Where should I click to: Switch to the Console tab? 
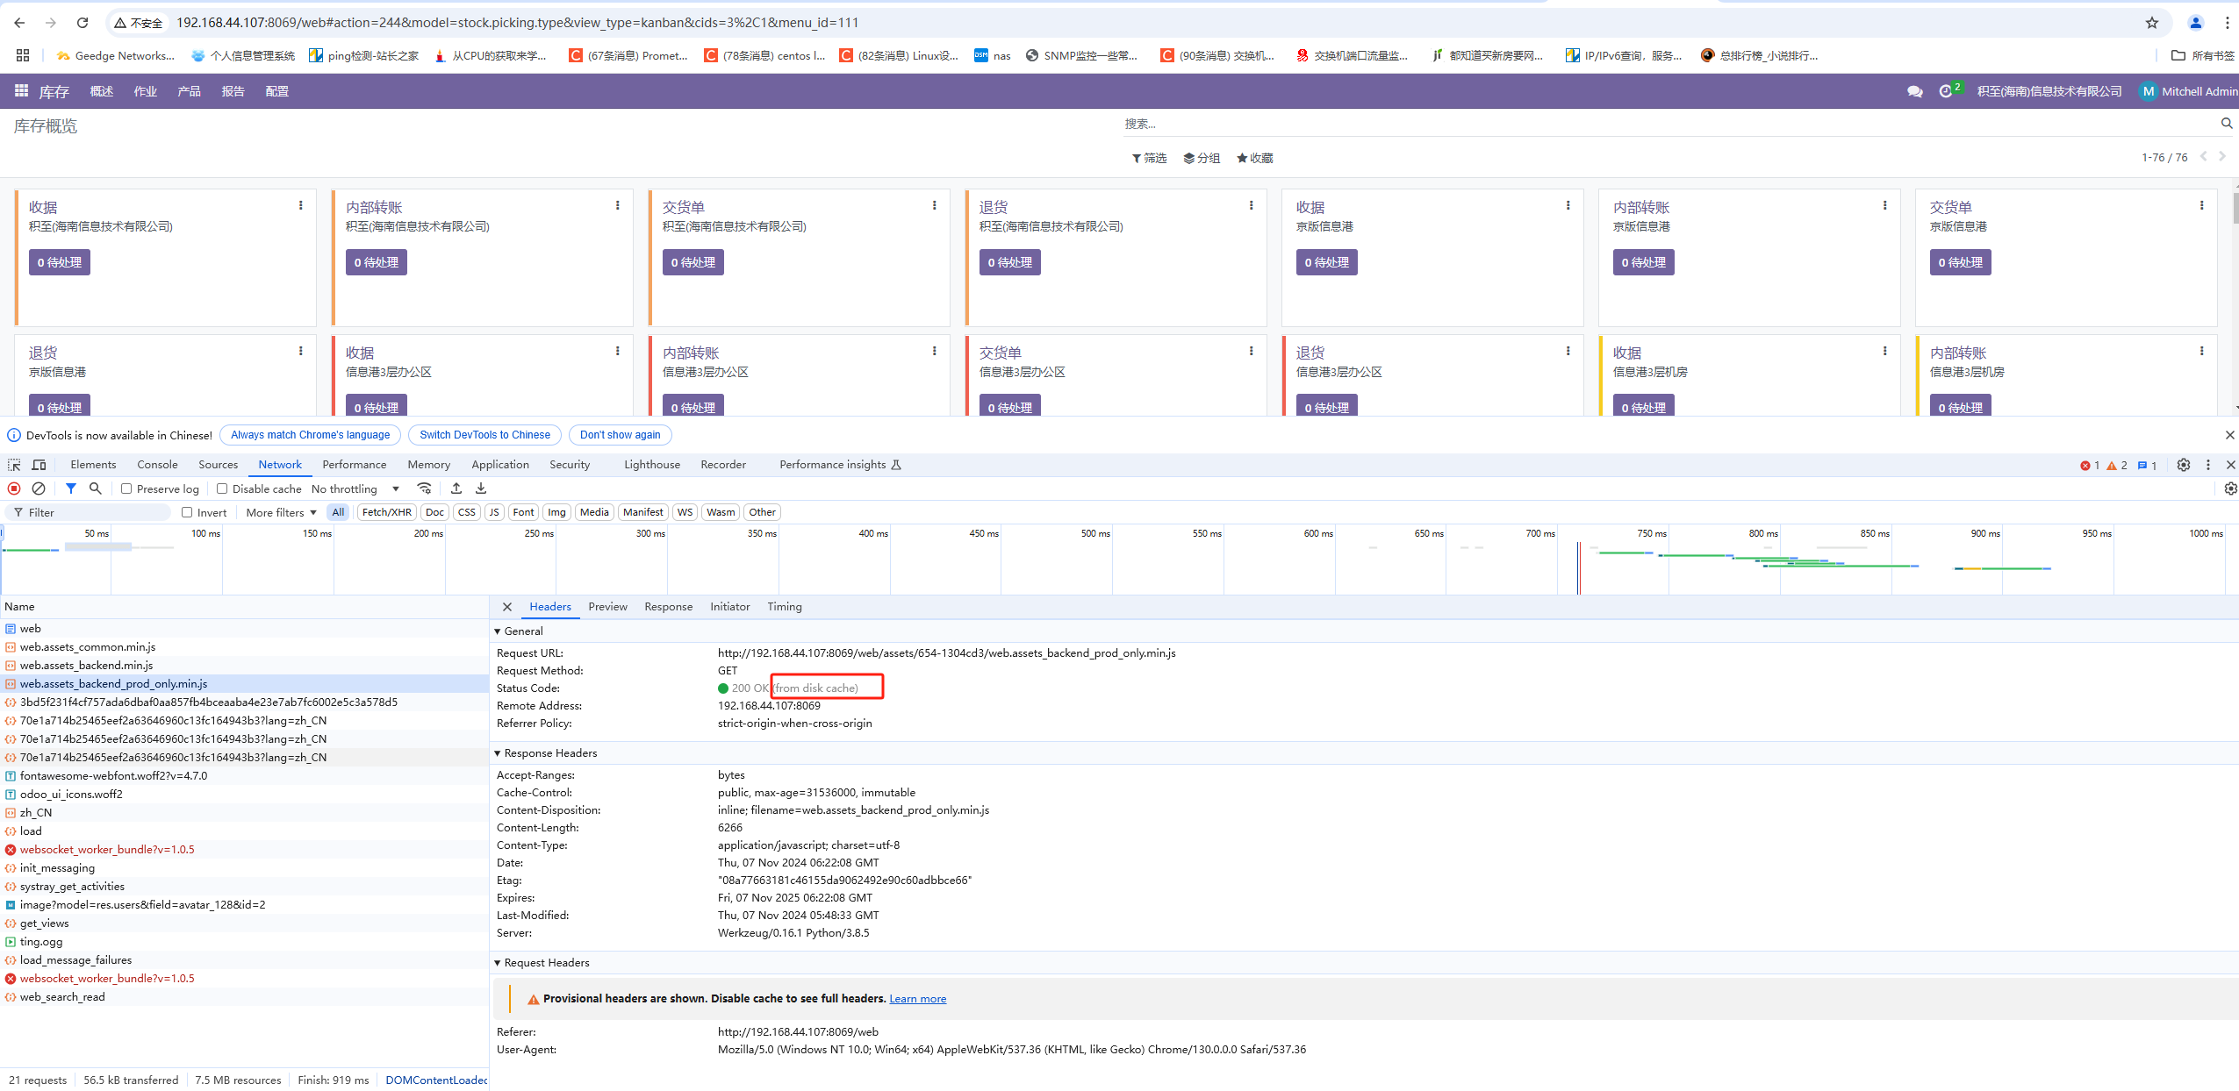tap(157, 465)
